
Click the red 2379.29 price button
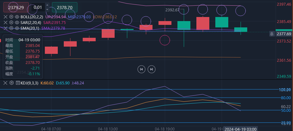(x=16, y=7)
